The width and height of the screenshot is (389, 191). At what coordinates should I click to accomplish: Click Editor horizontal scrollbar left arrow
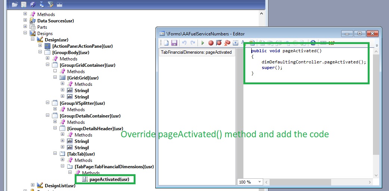267,182
